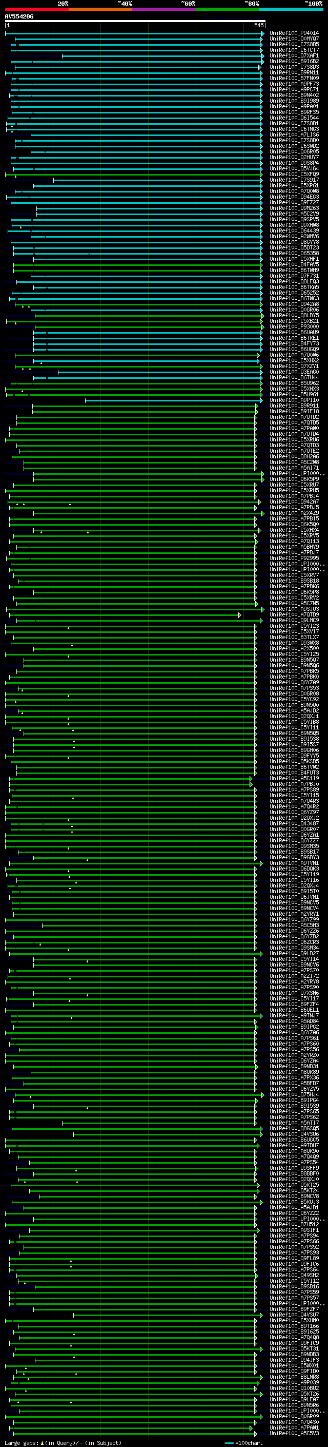
Task: Select the UniRef100_Q9M263 label
Action: tap(294, 208)
